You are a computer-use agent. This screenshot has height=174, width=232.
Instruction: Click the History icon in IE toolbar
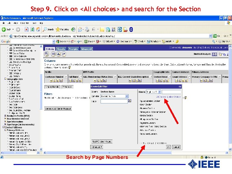[x=73, y=29]
